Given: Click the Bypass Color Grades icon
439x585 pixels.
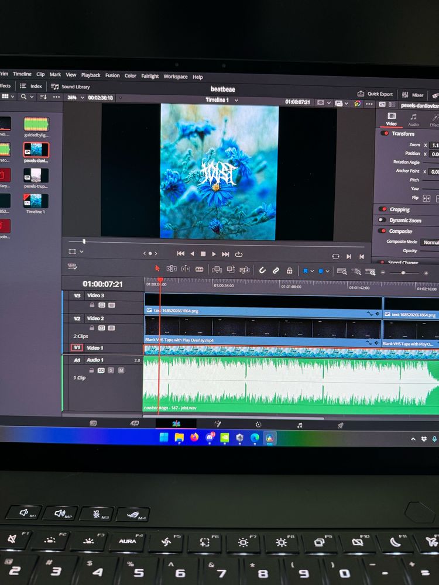Looking at the screenshot, I should 357,104.
